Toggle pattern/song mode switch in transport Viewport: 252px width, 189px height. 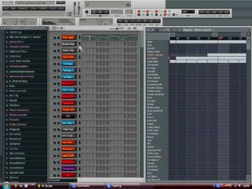[87, 12]
